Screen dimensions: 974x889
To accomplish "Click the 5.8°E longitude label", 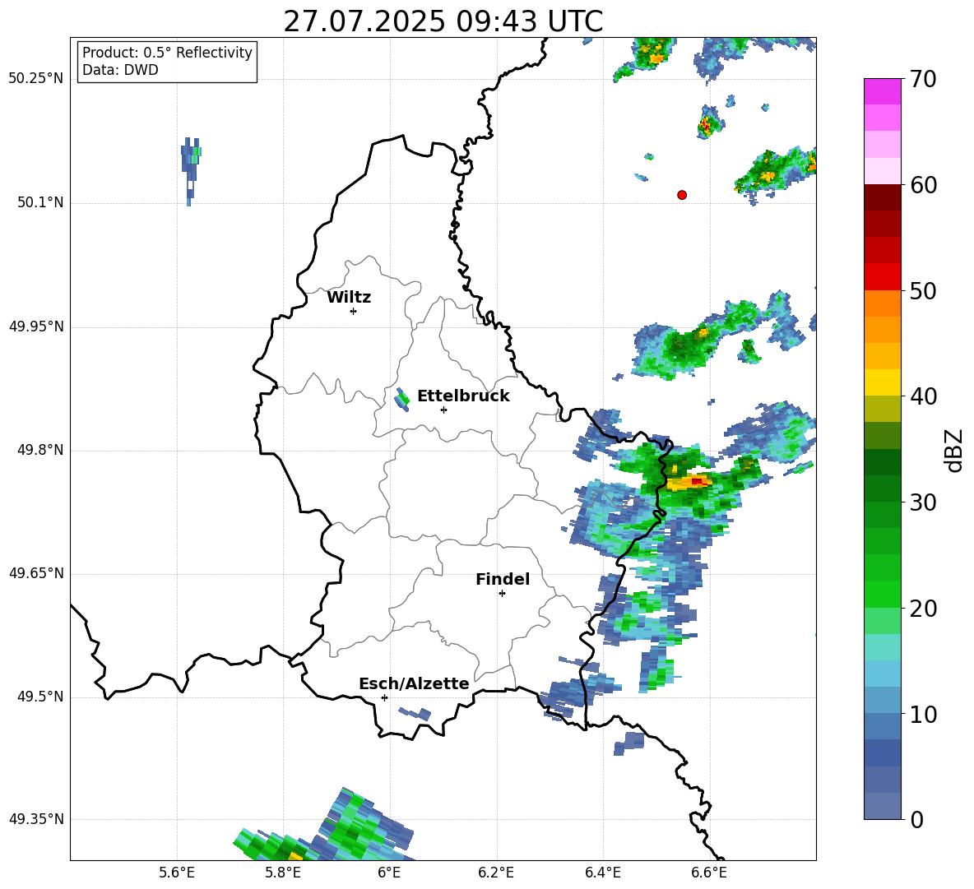I will coord(283,873).
